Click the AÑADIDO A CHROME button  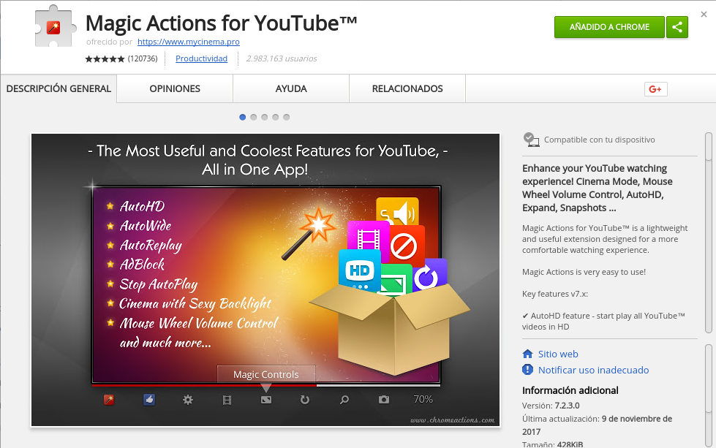pos(609,26)
